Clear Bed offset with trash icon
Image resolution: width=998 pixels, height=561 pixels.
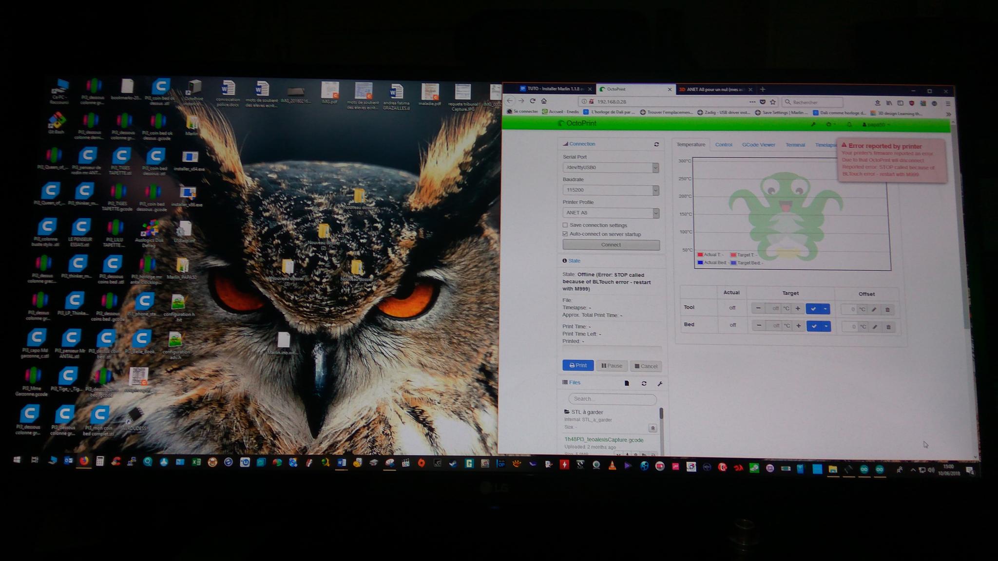point(888,327)
